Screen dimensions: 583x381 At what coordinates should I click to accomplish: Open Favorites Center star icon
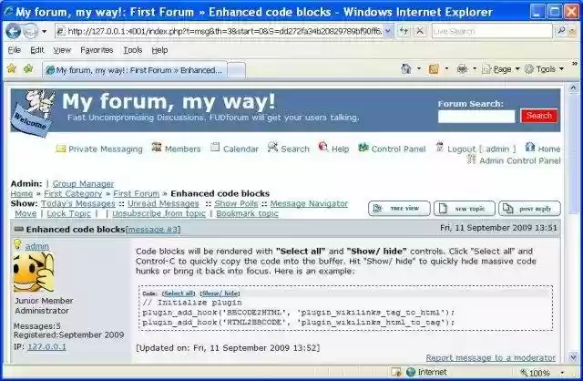[12, 69]
